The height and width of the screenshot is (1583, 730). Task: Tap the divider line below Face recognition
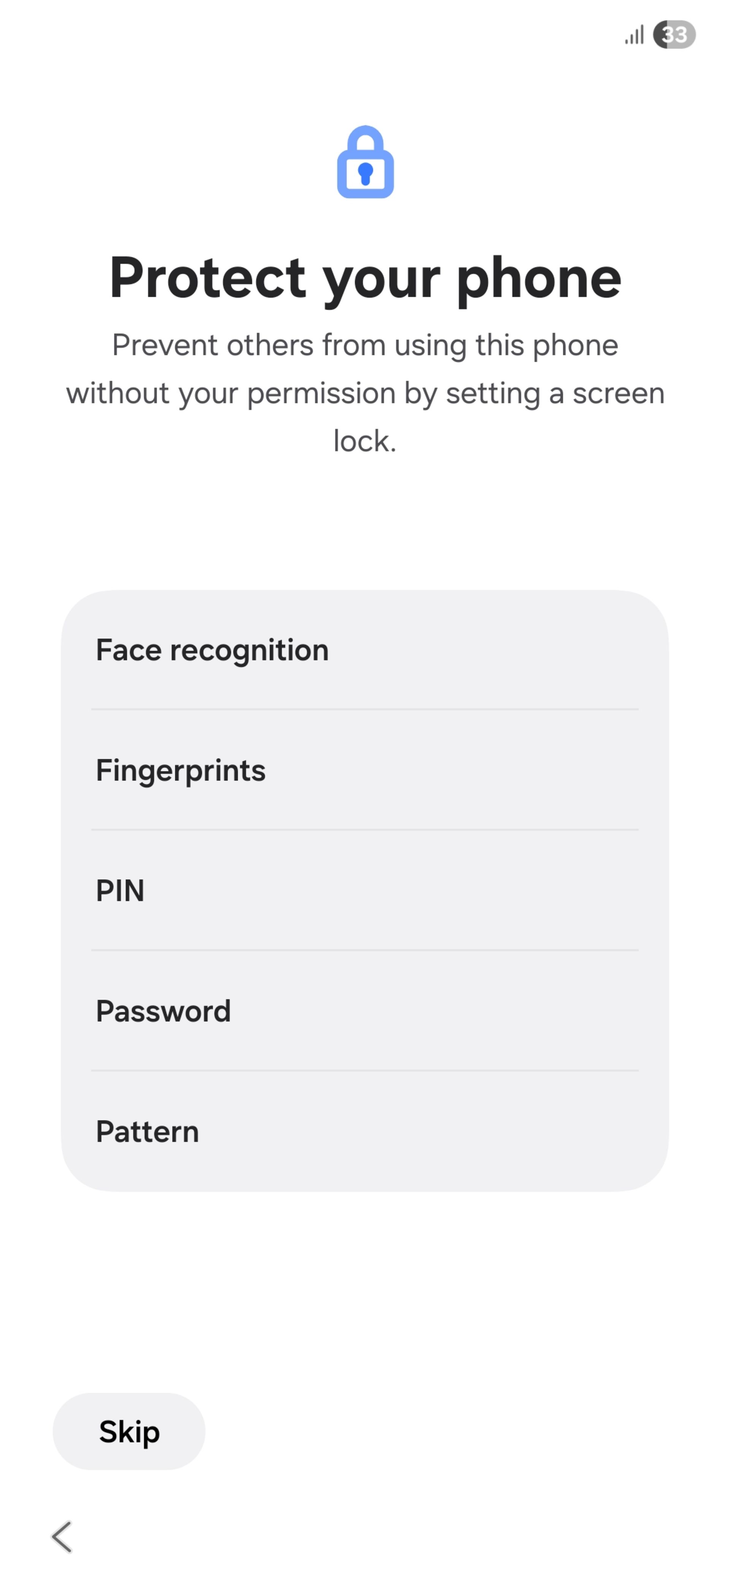click(x=365, y=709)
